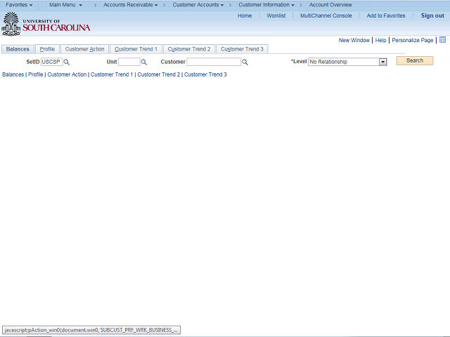
Task: Open the MultiChannel Console link
Action: (326, 15)
